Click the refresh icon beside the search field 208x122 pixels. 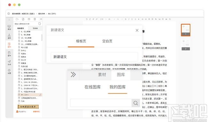tap(40, 24)
